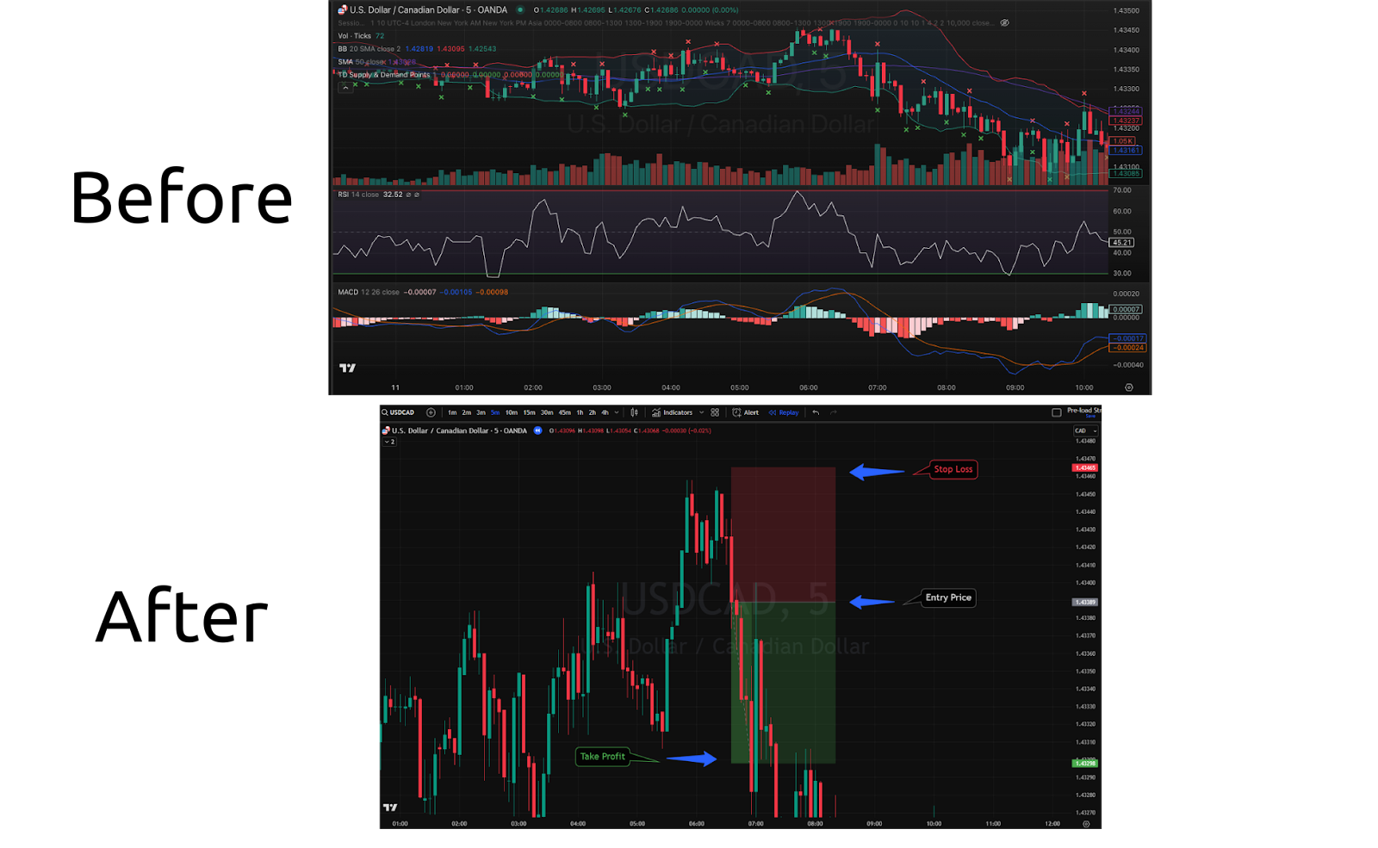Select the Vol · Ticks indicator legend
The image size is (1378, 848).
click(x=361, y=36)
